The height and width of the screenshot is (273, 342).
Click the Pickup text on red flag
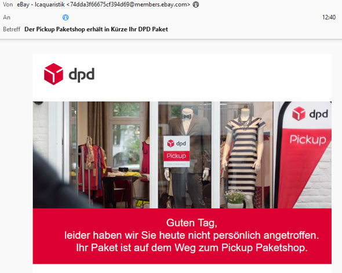(x=308, y=139)
